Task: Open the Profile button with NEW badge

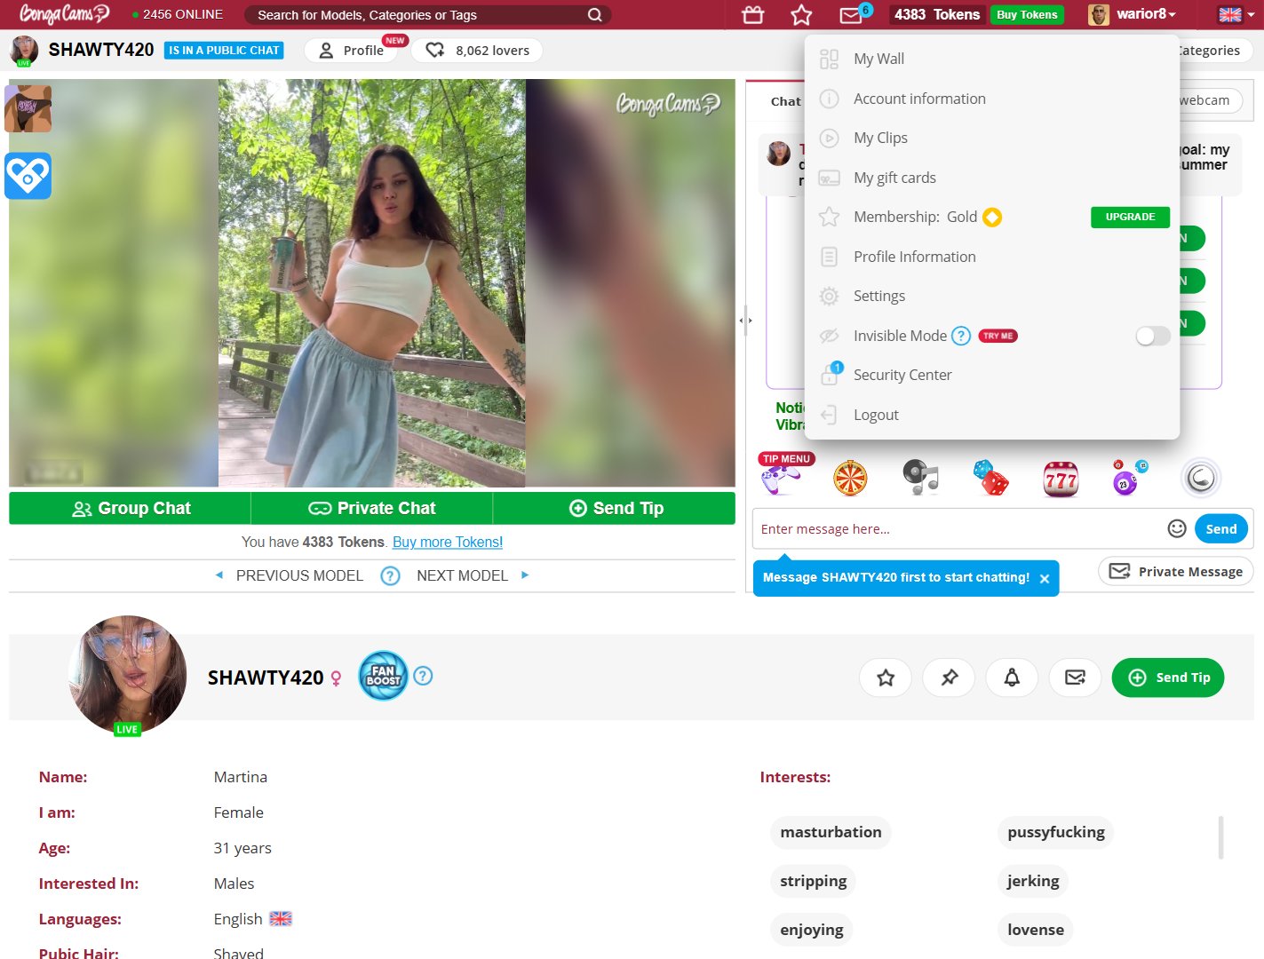Action: pos(353,51)
